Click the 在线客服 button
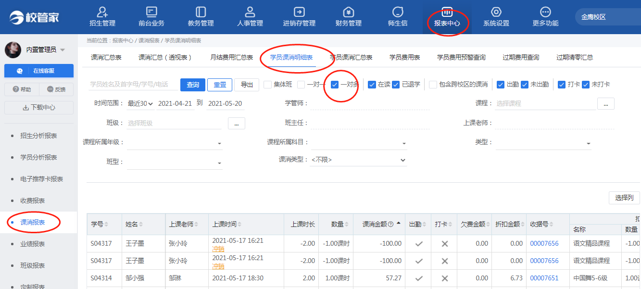Image resolution: width=641 pixels, height=289 pixels. pos(39,71)
